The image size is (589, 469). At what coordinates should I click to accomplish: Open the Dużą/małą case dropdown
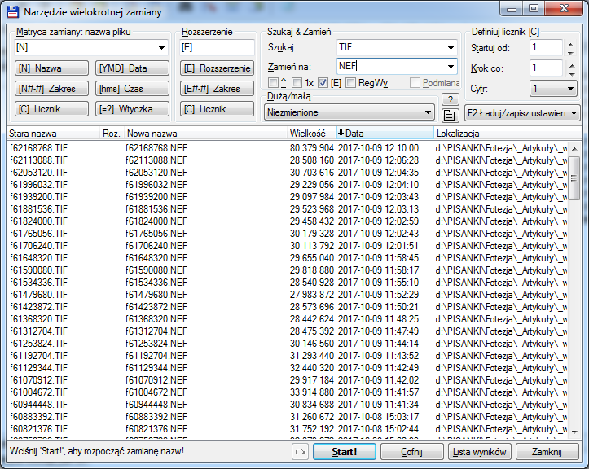pyautogui.click(x=428, y=113)
